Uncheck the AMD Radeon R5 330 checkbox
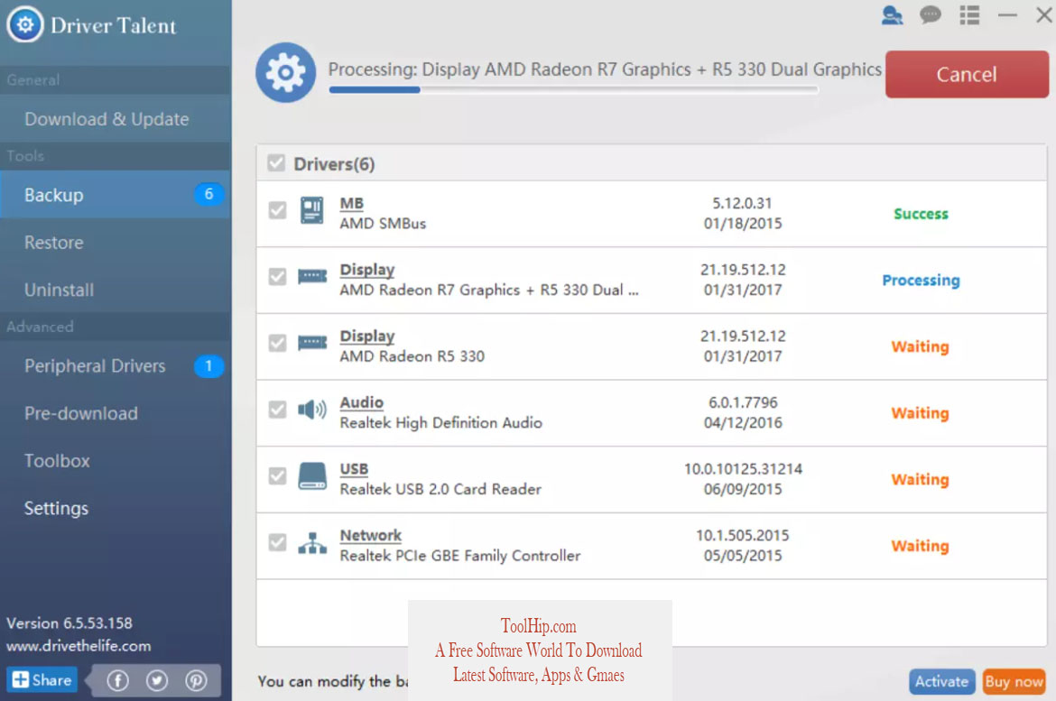 tap(277, 343)
